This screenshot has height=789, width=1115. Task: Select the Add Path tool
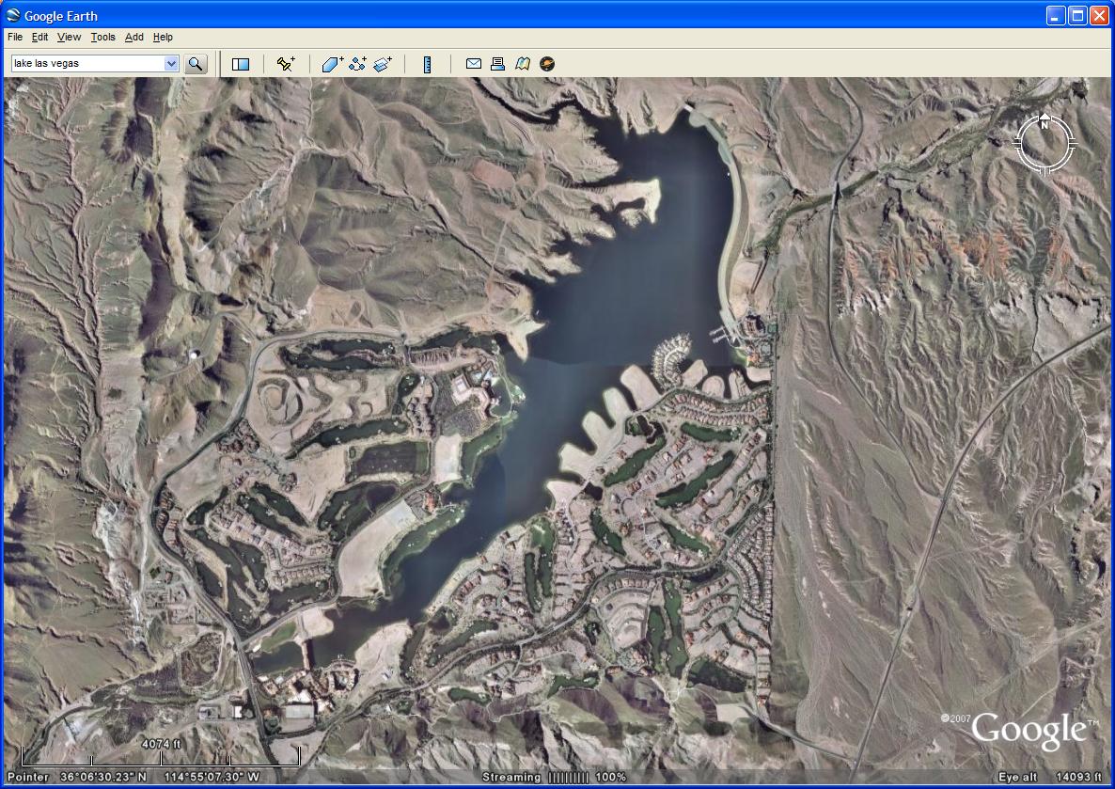[357, 64]
